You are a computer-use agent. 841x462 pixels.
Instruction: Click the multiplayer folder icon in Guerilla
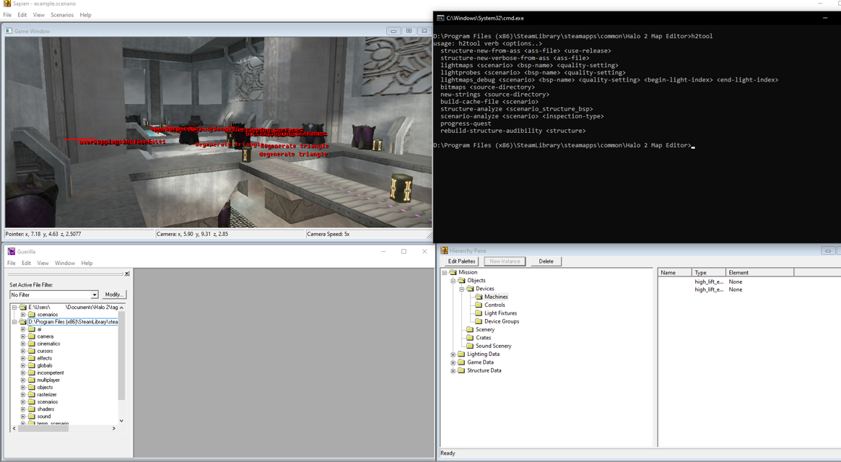pos(31,380)
